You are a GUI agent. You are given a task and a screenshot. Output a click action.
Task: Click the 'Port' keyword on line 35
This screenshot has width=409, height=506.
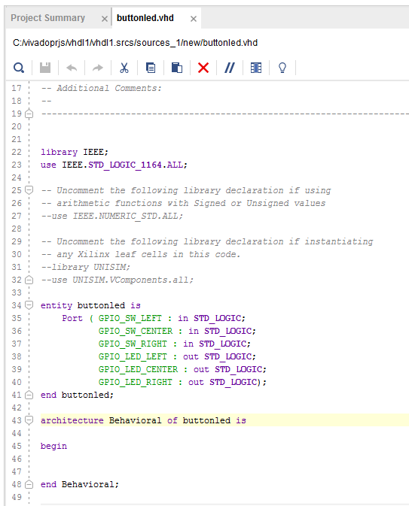pos(72,319)
